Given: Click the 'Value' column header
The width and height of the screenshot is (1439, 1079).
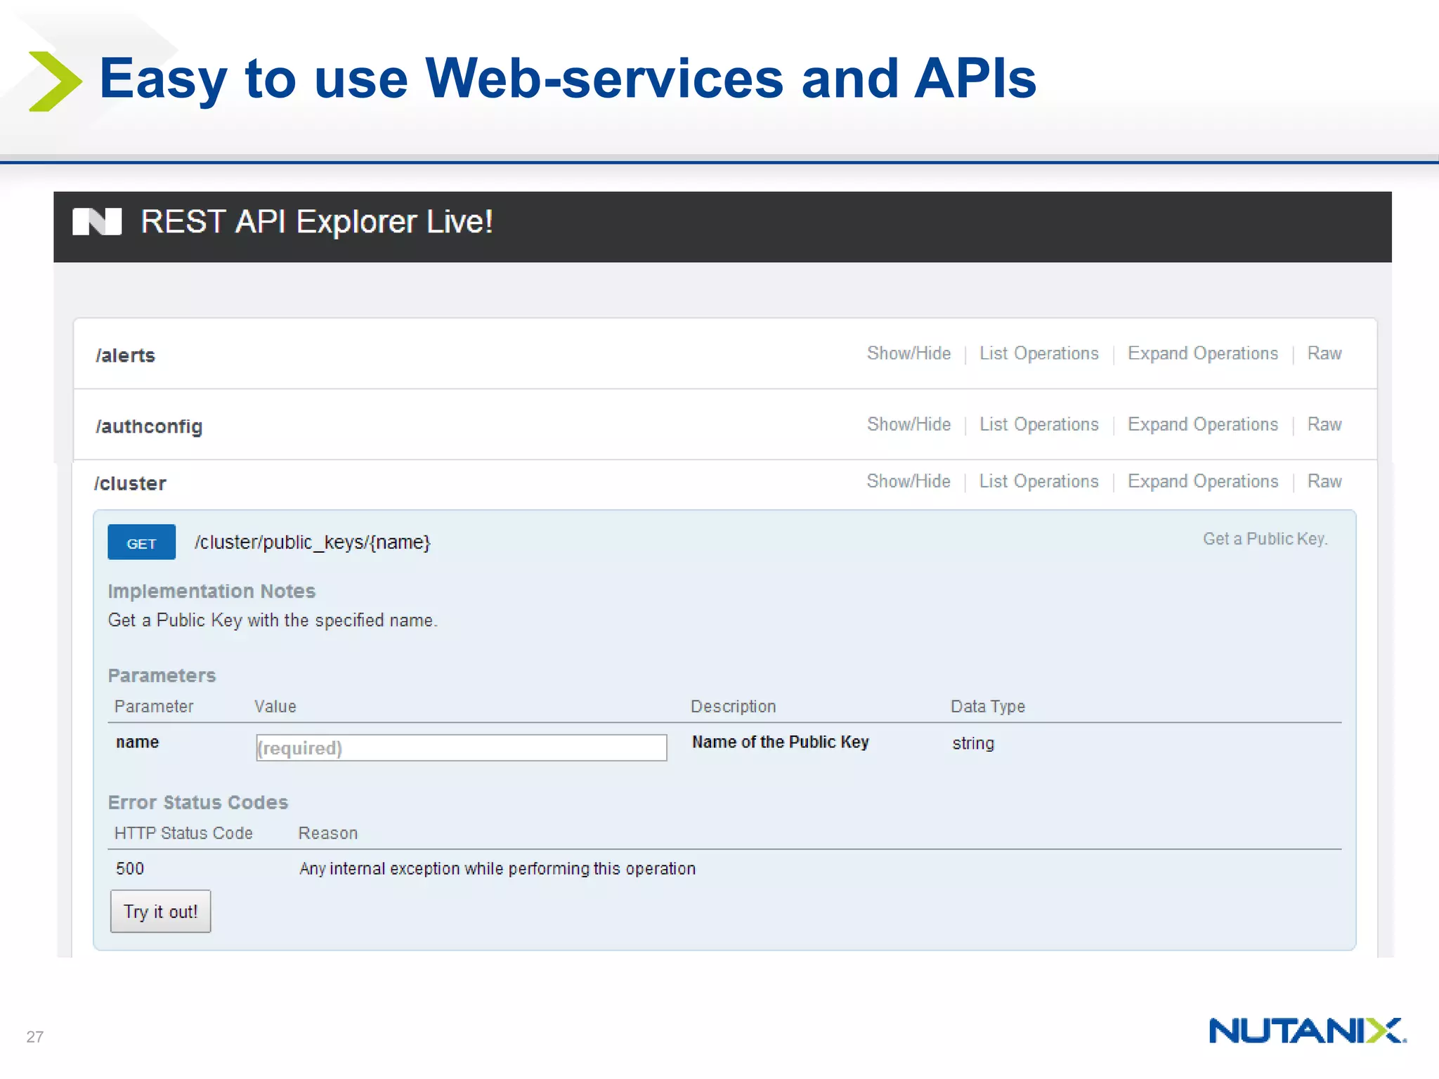Looking at the screenshot, I should [x=275, y=707].
